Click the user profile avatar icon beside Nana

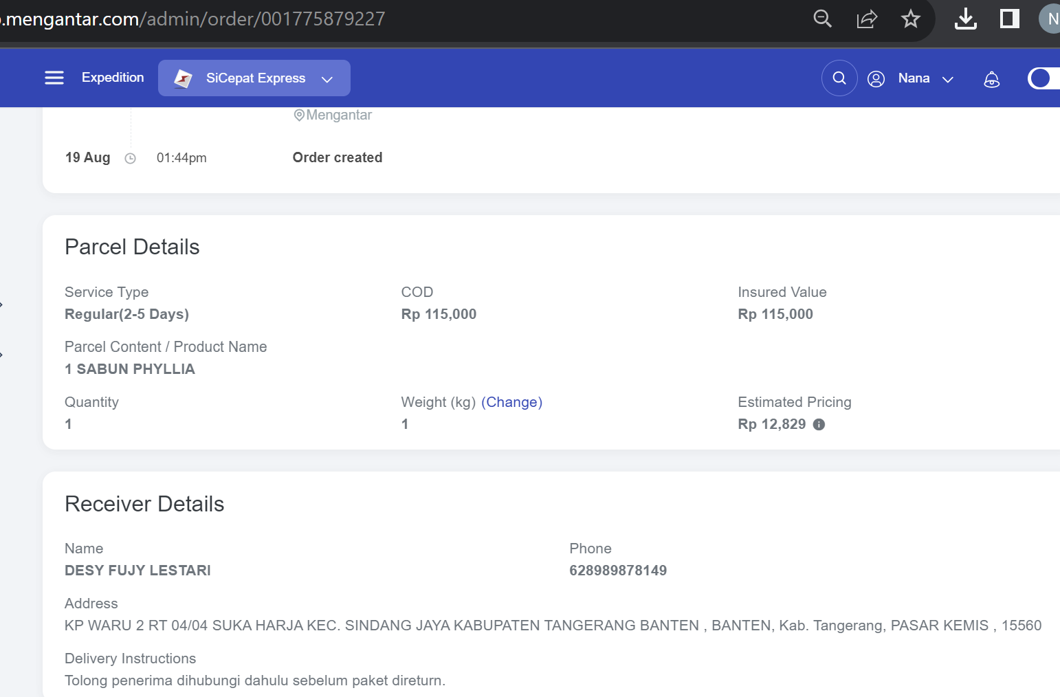click(876, 78)
